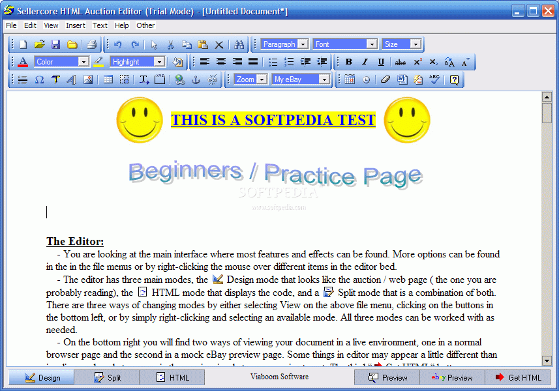Insert hyperlink with the globe link icon

(x=179, y=80)
